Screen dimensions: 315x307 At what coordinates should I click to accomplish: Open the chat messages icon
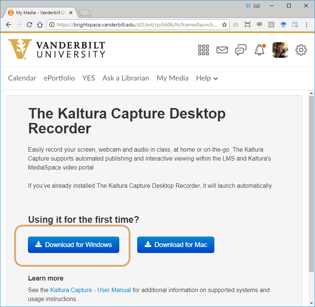click(241, 50)
